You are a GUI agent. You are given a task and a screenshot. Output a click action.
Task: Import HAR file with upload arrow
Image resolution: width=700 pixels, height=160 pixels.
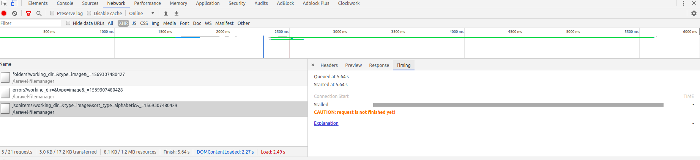(166, 13)
